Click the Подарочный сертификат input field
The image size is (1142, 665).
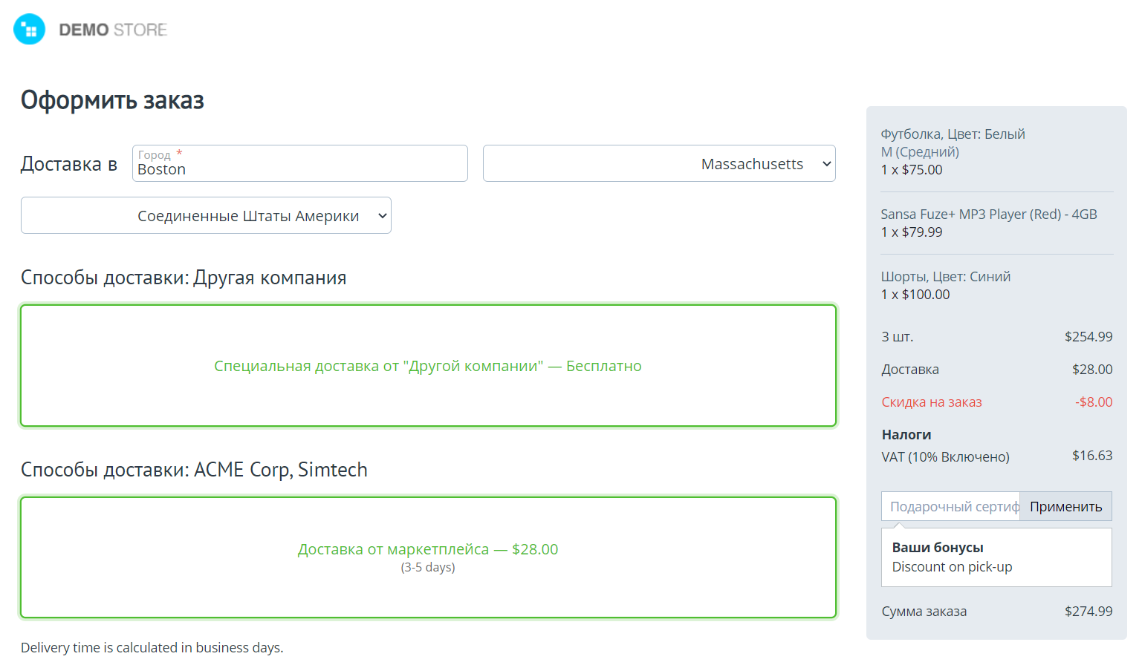pyautogui.click(x=950, y=507)
